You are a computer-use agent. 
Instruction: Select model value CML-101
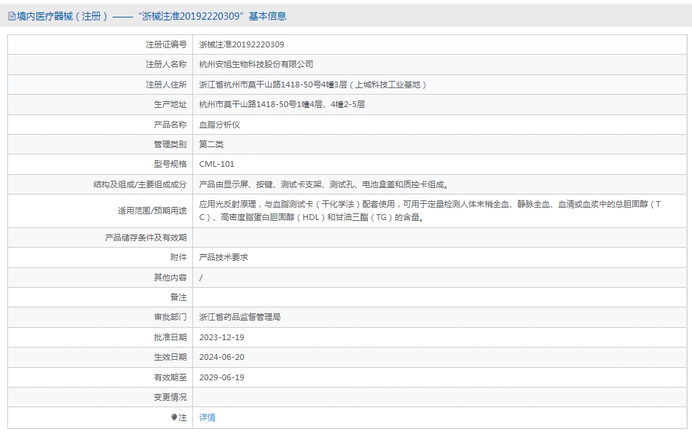click(x=216, y=164)
